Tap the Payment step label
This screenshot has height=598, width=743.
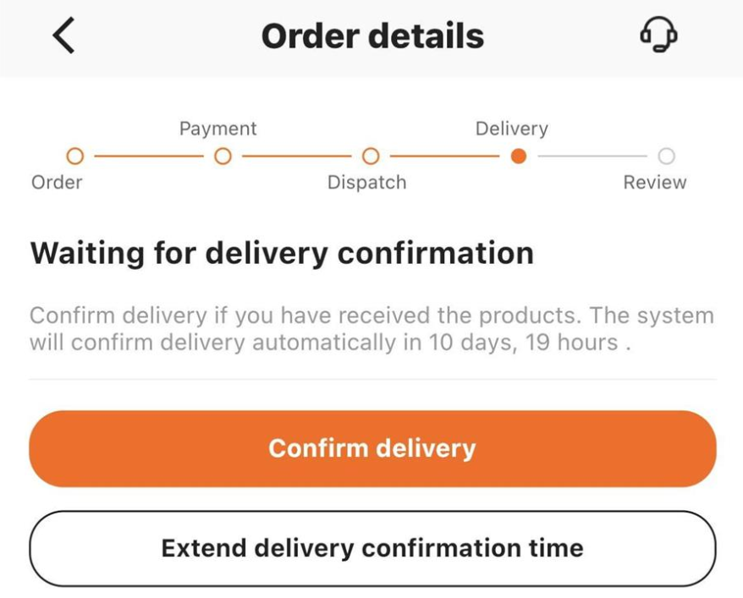point(217,129)
